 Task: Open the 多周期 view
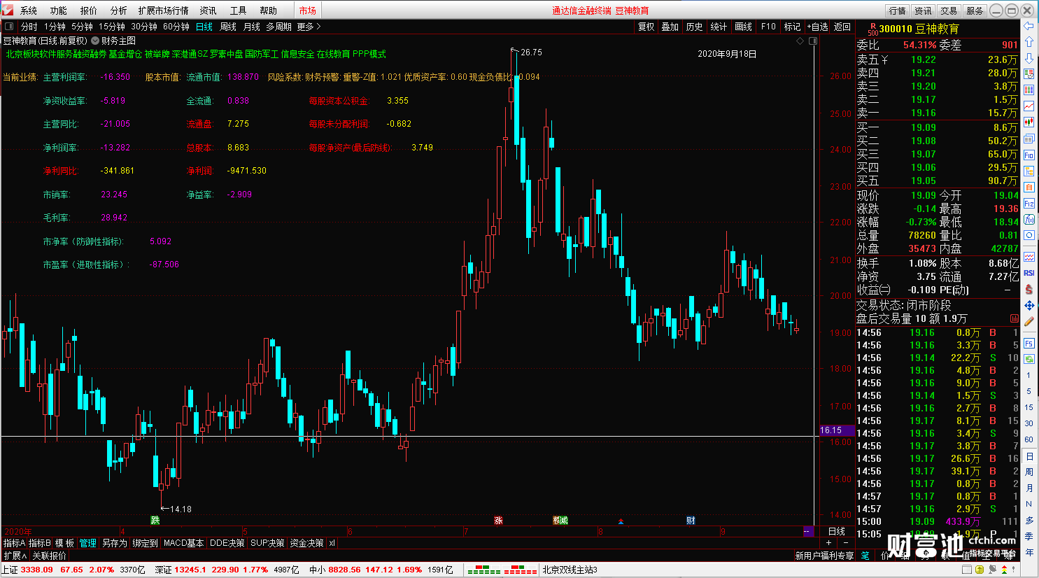click(278, 27)
